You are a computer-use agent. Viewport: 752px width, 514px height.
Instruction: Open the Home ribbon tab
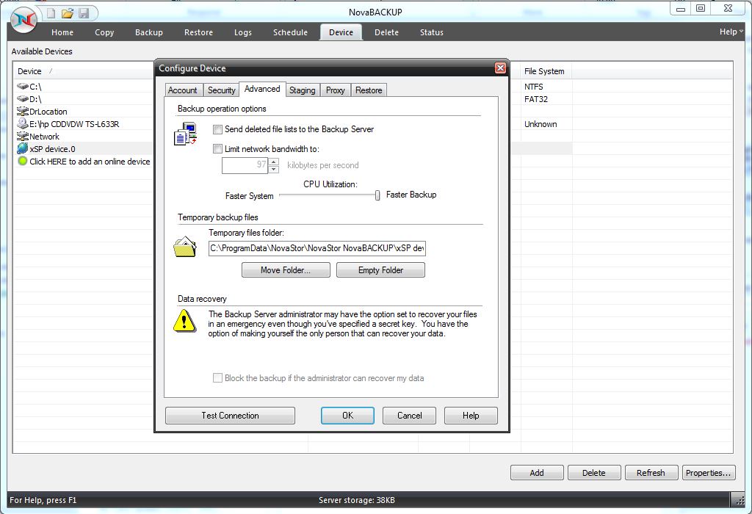(62, 32)
